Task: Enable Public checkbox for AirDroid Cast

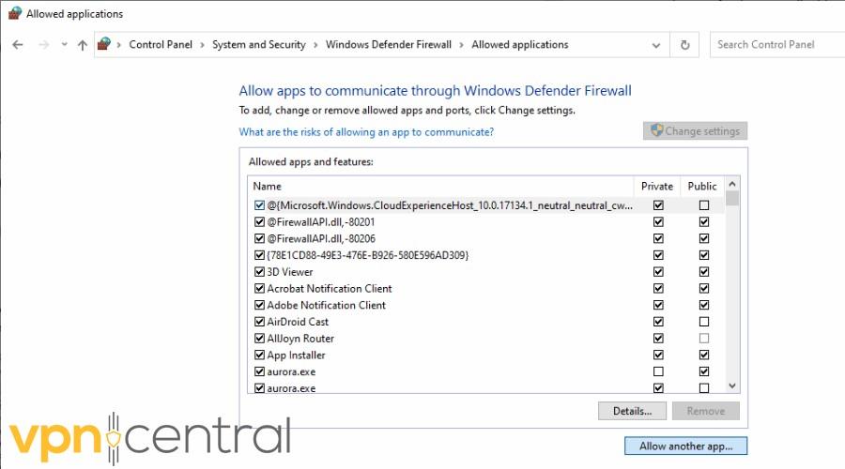Action: click(704, 322)
